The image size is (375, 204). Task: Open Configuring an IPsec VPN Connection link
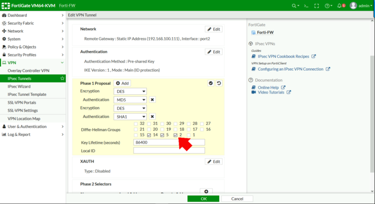(x=291, y=69)
